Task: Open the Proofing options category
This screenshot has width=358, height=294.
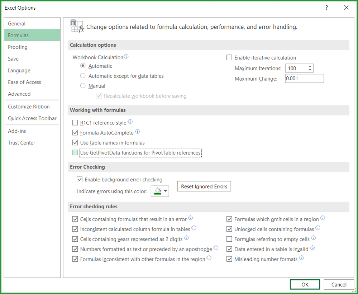Action: (32, 47)
